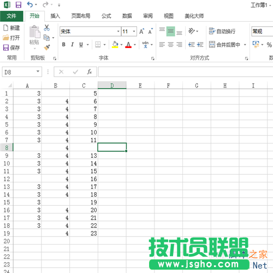The width and height of the screenshot is (273, 273).
Task: Decrease font size with smaller A
Action: point(150,31)
